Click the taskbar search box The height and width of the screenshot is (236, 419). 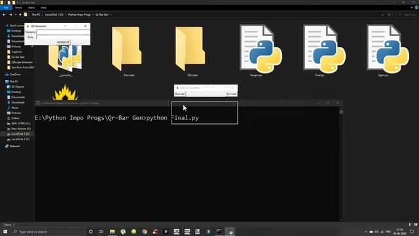(x=48, y=231)
